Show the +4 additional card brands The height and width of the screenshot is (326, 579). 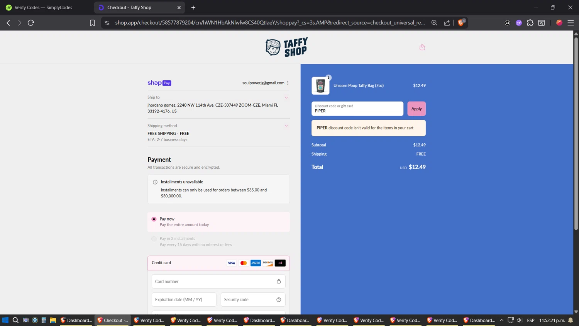280,263
